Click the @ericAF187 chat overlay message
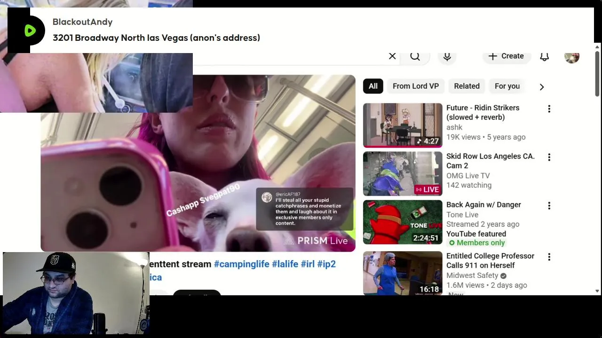 point(305,209)
